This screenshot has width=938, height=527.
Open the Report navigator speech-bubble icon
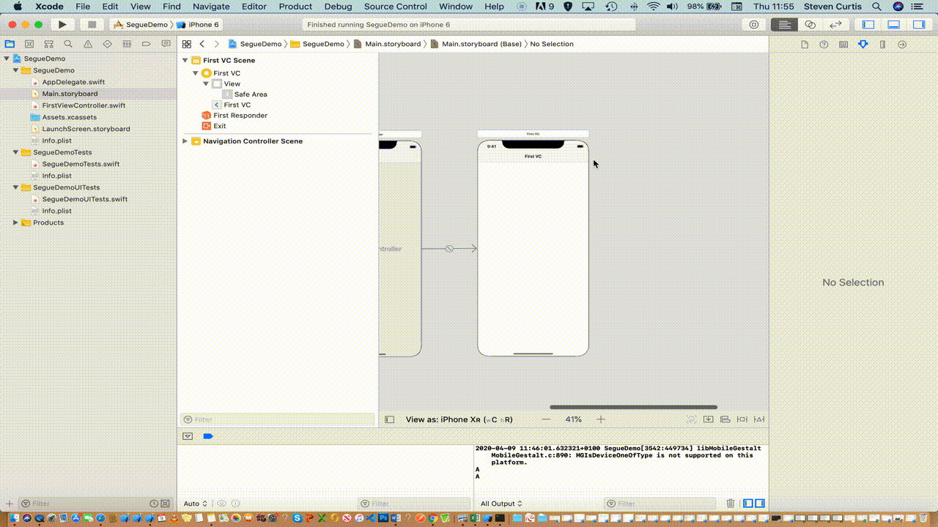(166, 44)
